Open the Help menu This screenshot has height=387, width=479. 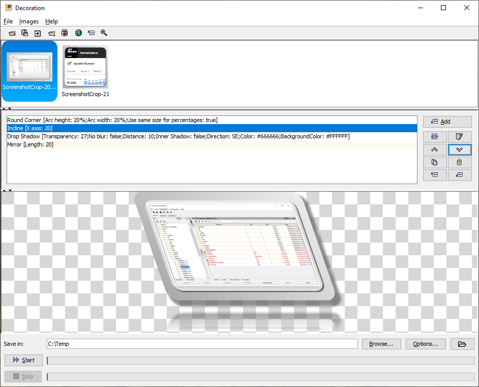tap(51, 21)
